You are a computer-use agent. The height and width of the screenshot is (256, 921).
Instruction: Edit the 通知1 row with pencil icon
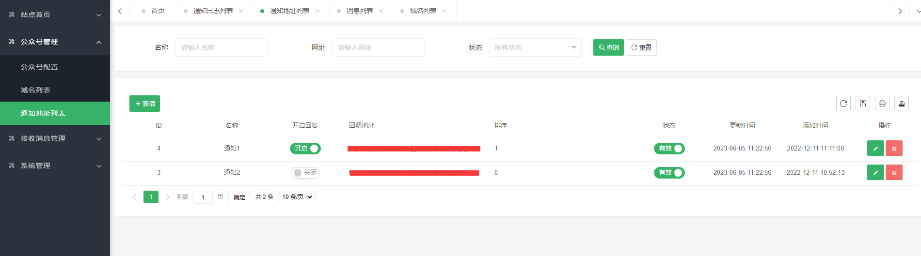click(875, 148)
